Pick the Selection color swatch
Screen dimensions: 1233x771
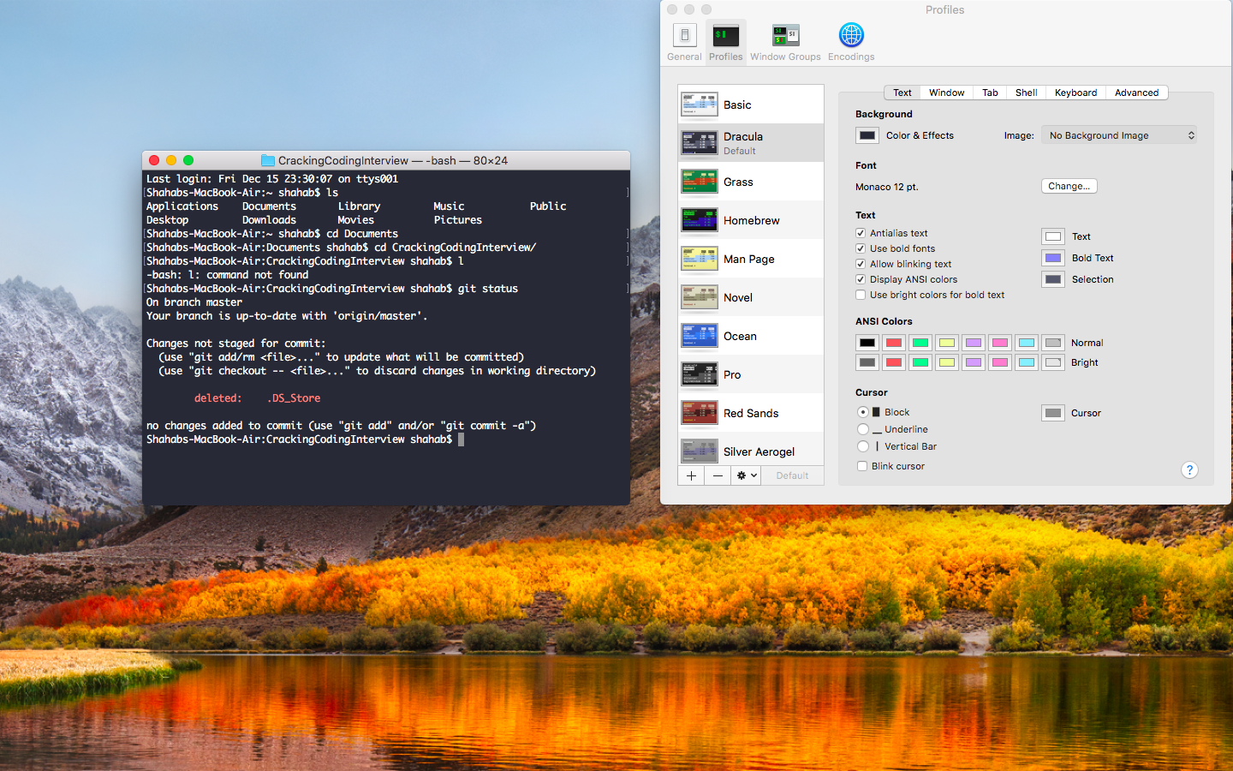1053,279
